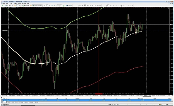Show the Market Watch window
Viewport: 174px width, 106px height.
[10, 6]
